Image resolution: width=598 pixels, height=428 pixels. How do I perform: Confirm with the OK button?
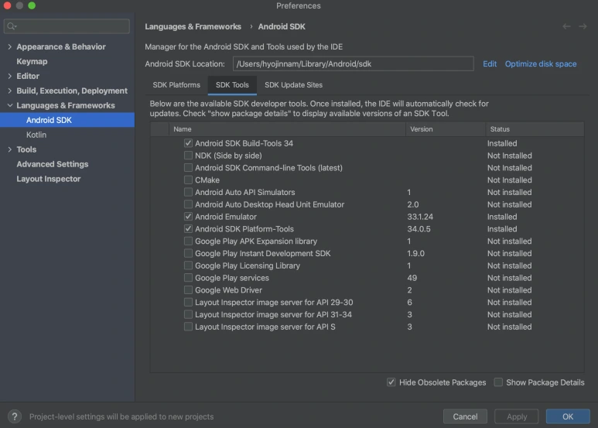point(568,416)
